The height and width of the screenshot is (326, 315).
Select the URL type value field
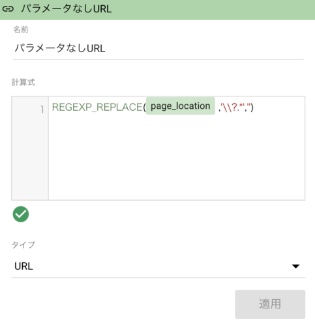(158, 267)
